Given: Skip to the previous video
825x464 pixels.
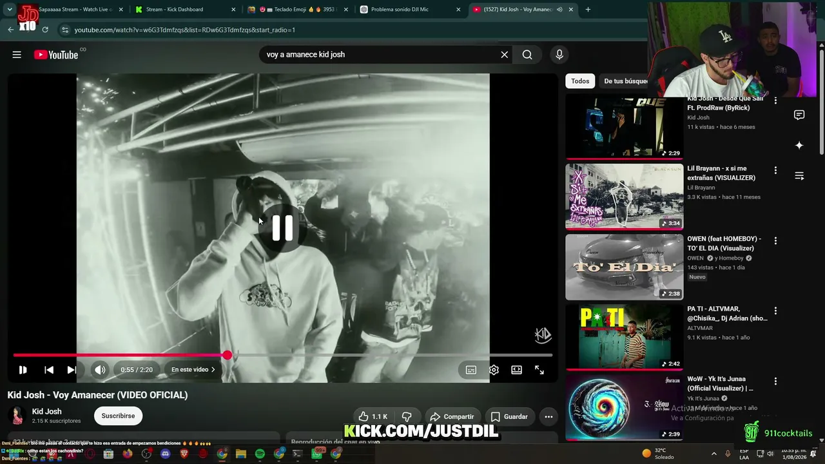Looking at the screenshot, I should tap(49, 370).
